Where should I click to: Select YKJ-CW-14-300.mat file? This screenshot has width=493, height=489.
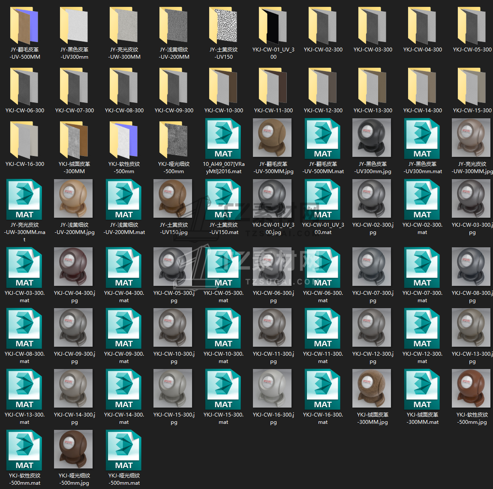pos(124,389)
